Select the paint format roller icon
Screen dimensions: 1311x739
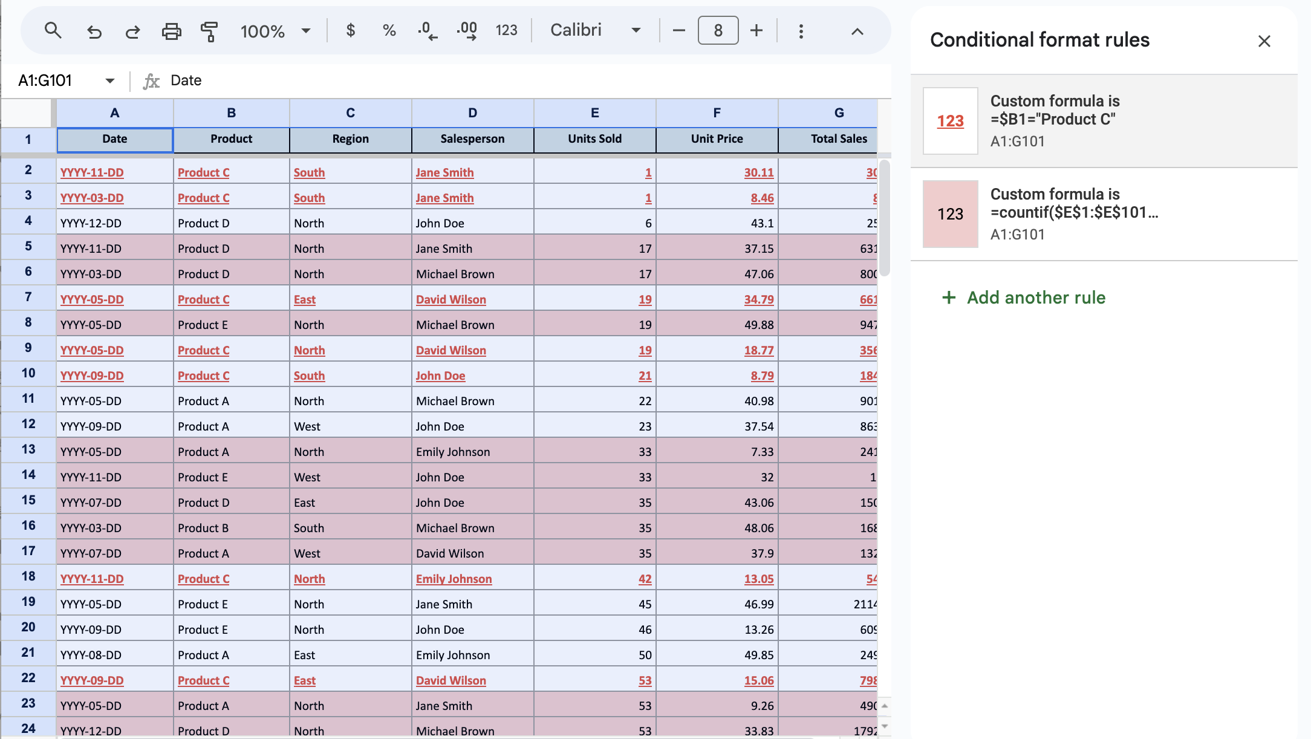pos(209,31)
